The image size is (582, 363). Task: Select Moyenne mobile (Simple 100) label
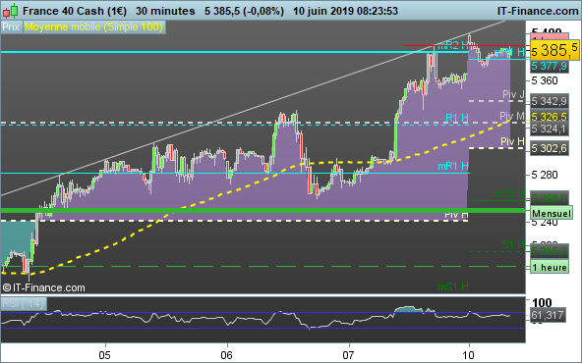tap(94, 27)
